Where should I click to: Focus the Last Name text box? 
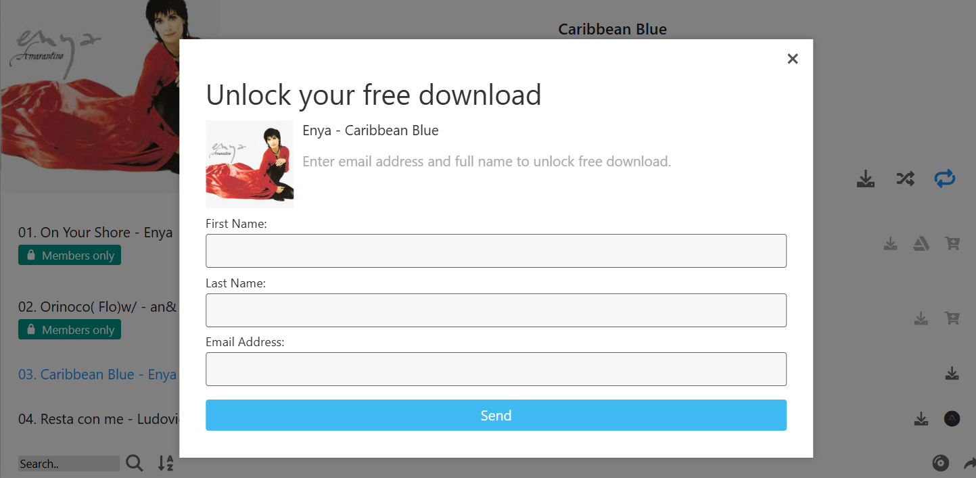(x=496, y=310)
